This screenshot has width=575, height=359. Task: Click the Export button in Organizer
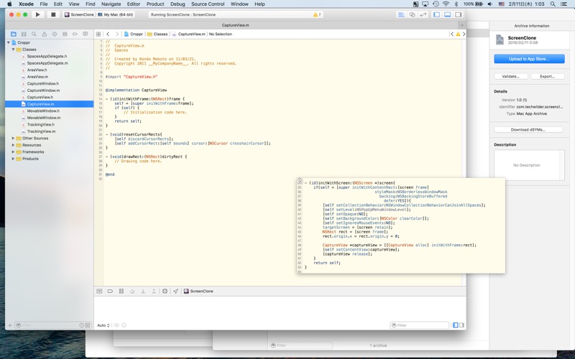point(547,77)
